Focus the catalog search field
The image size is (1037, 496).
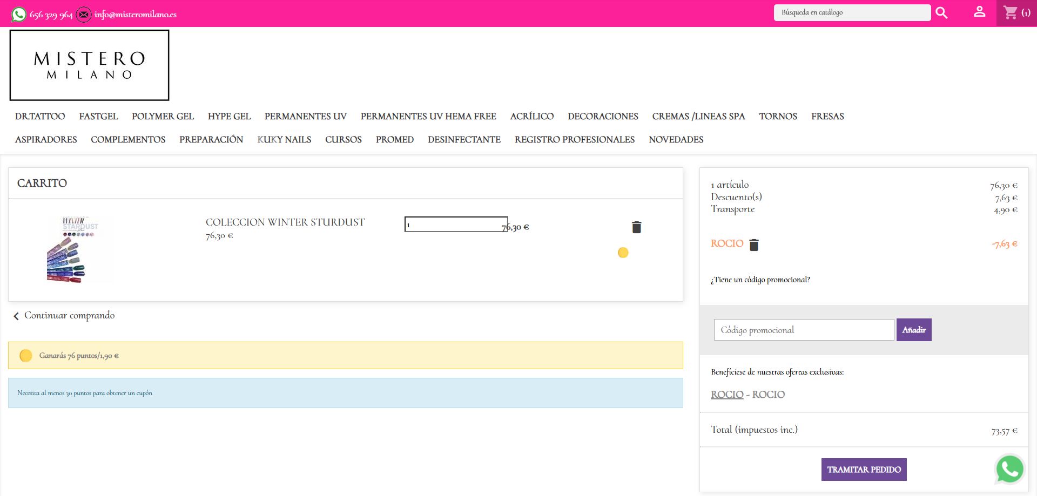click(x=852, y=12)
